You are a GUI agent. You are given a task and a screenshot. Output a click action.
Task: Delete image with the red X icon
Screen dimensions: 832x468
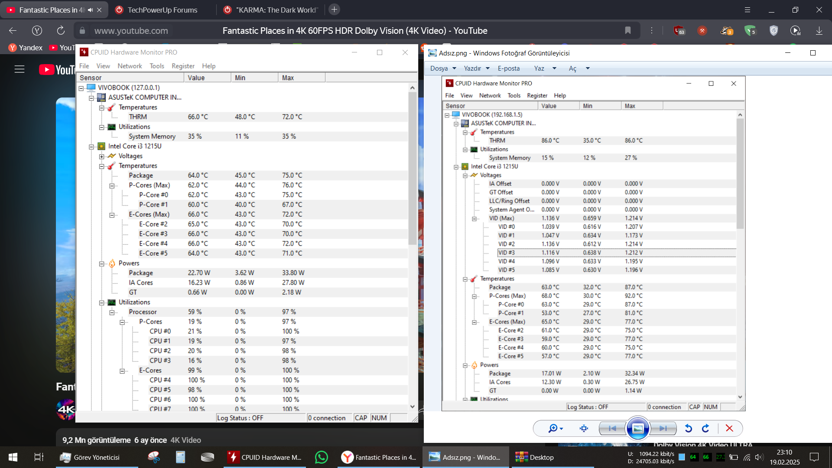tap(729, 429)
